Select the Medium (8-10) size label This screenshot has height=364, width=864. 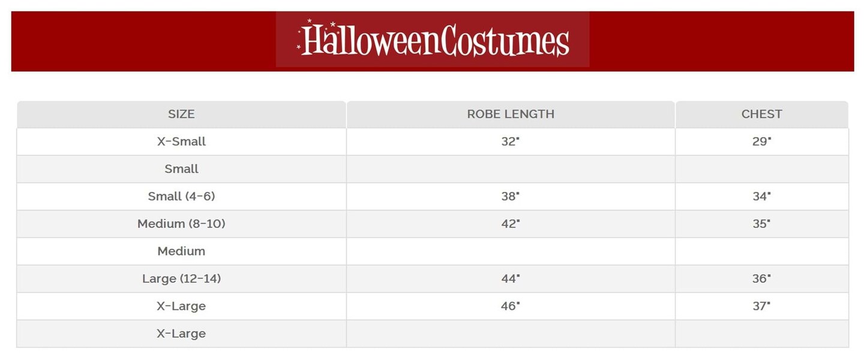click(x=181, y=224)
